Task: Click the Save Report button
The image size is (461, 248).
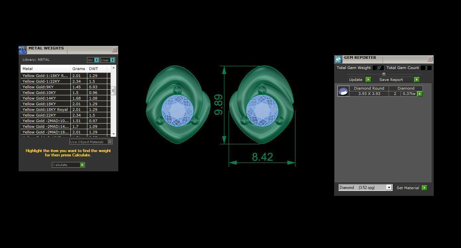Action: click(x=399, y=80)
